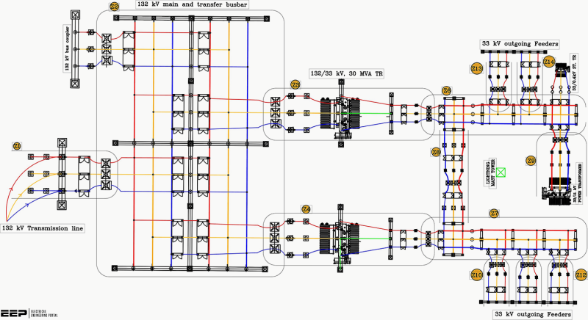
Task: Click the green lightning mast tower symbol
Action: [501, 172]
